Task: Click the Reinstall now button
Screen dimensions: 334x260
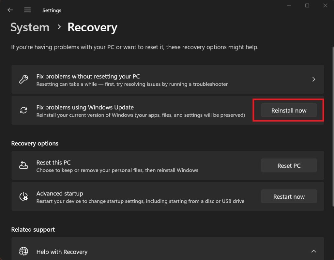Action: click(289, 110)
